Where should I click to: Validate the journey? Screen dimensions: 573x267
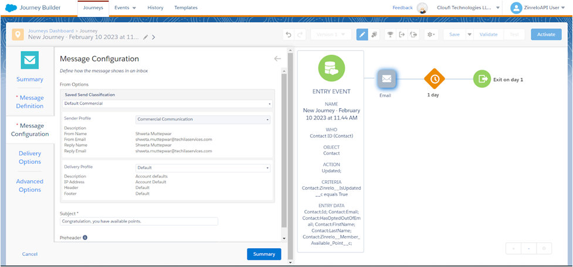tap(489, 35)
